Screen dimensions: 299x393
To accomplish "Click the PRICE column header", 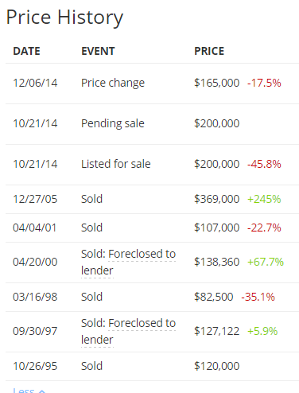I will point(209,51).
